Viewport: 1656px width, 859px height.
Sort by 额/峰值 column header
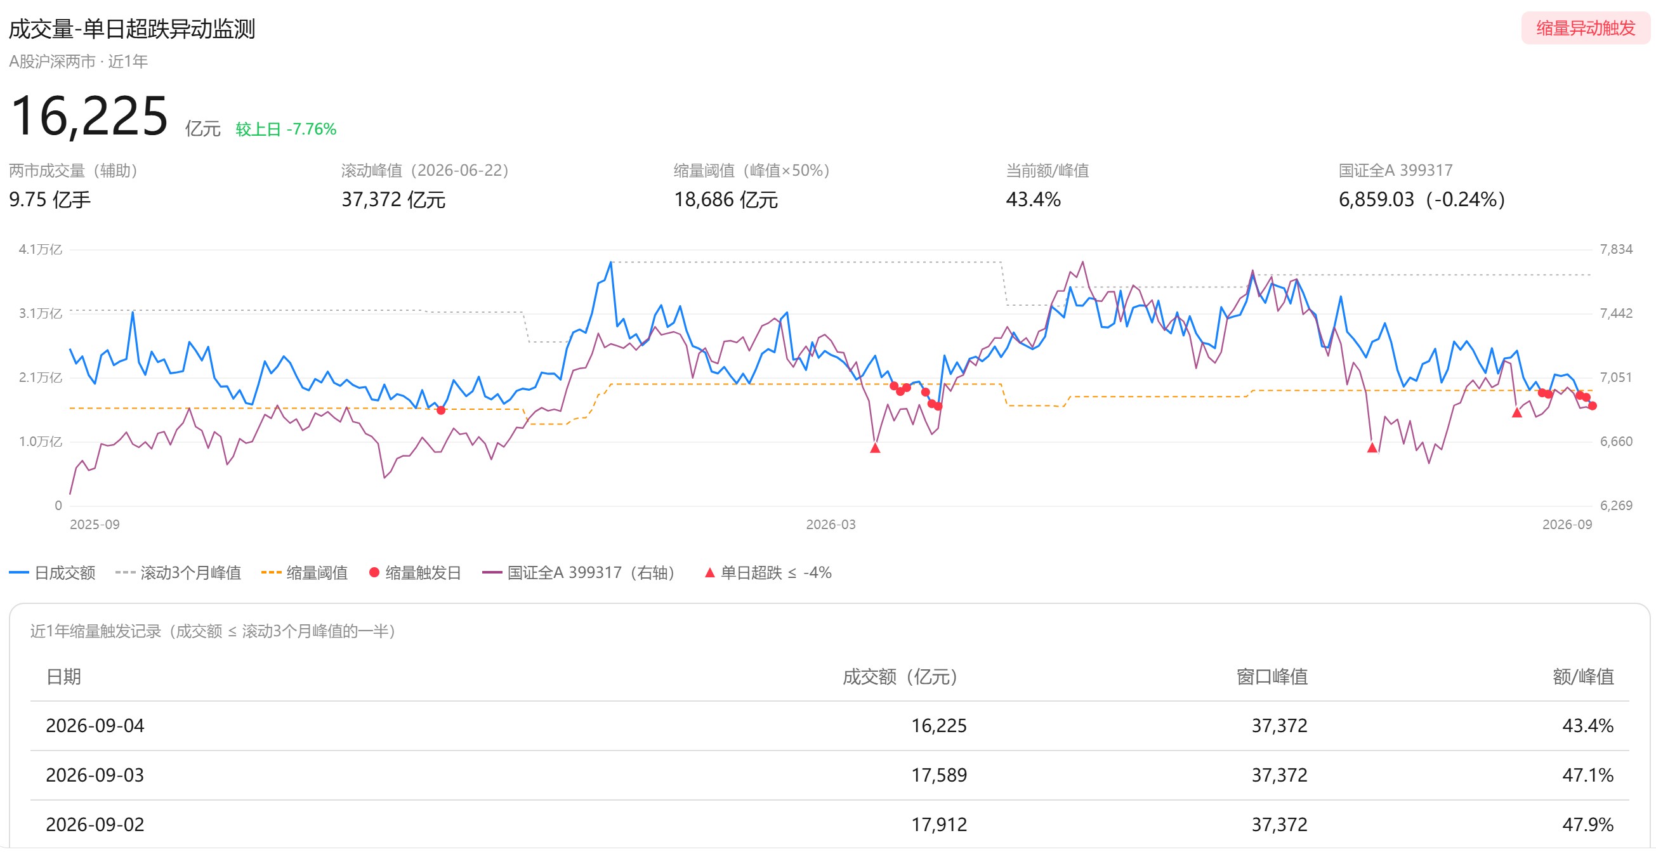1584,677
